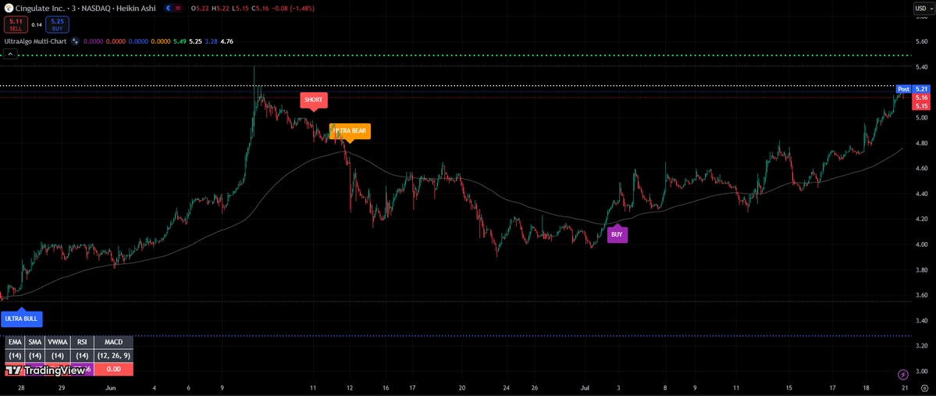The width and height of the screenshot is (936, 396).
Task: Click the 4.00 price axis label
Action: tap(922, 244)
